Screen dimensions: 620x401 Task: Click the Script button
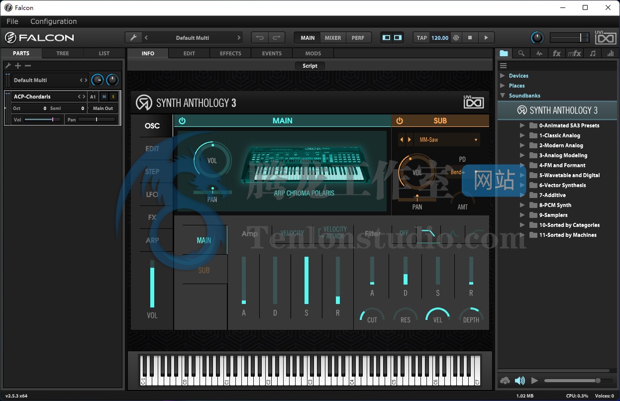310,66
